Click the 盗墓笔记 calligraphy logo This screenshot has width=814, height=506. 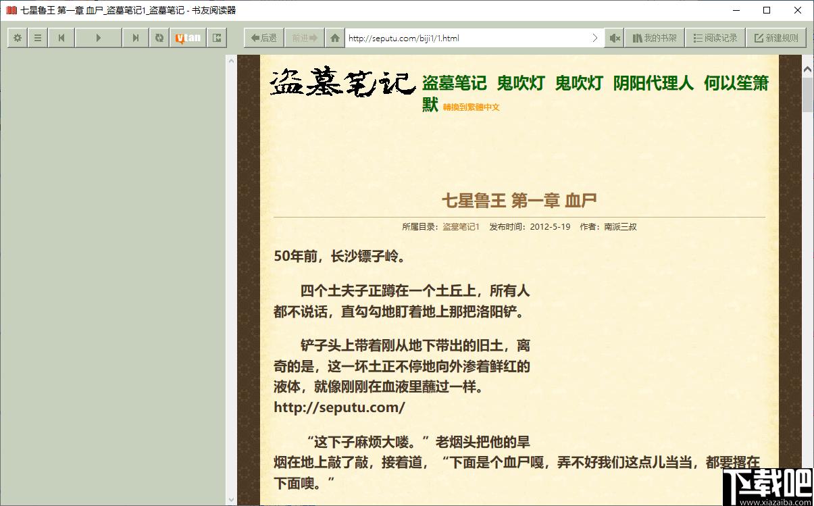342,82
